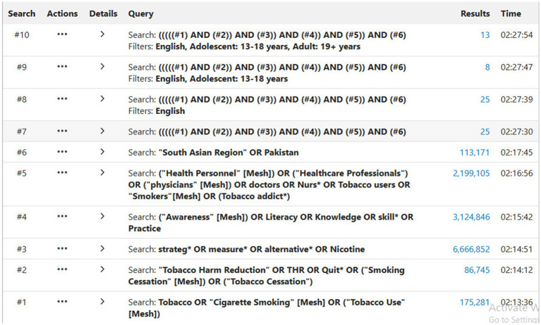Open the 8 results for search #9

pos(487,67)
